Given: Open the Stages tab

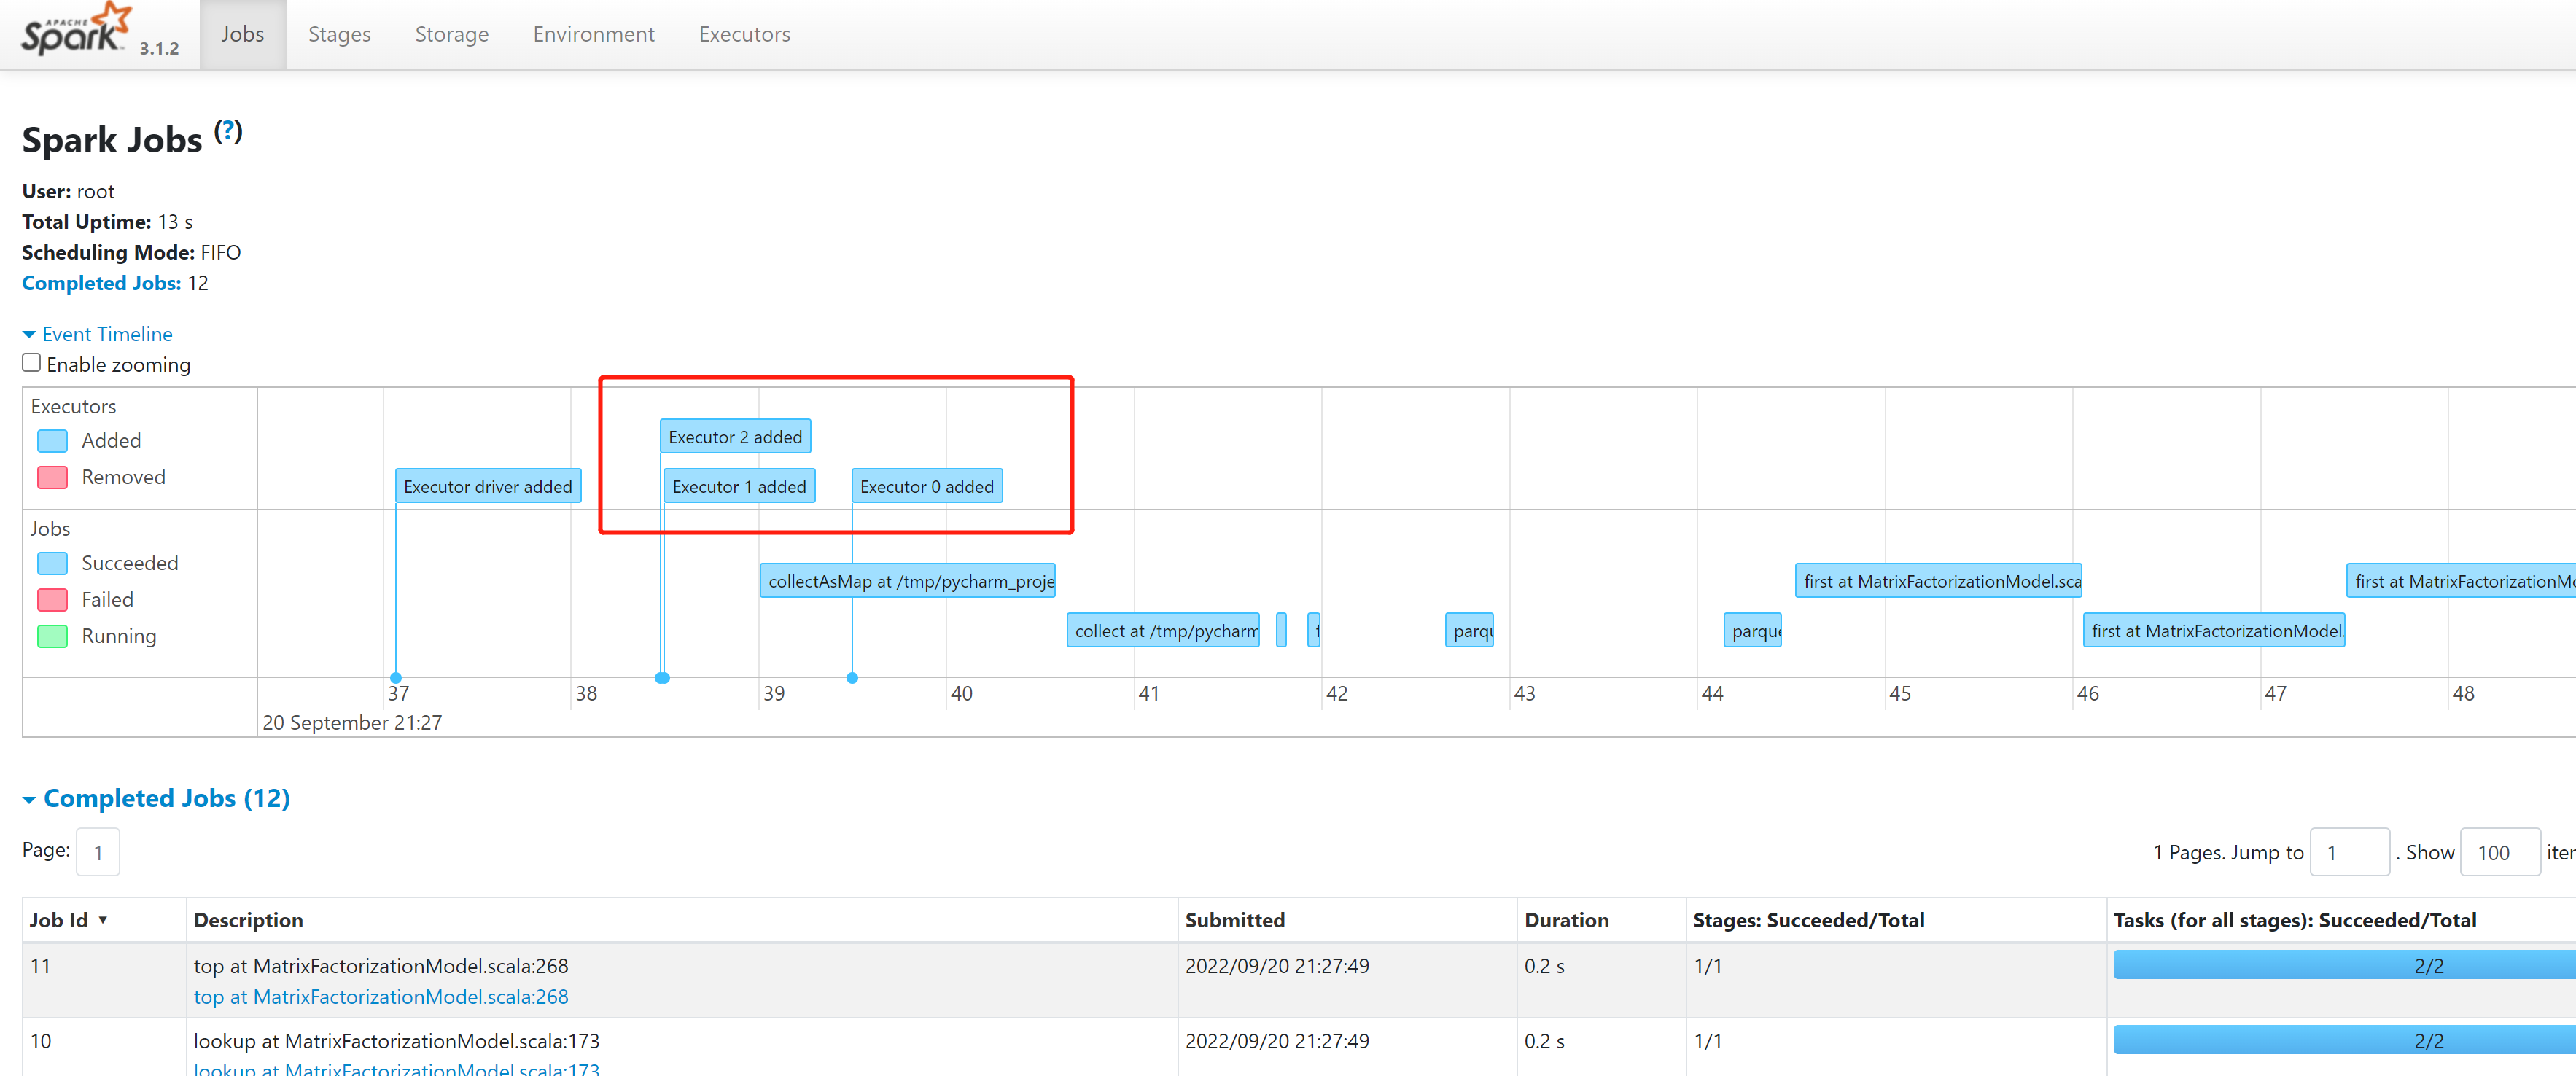Looking at the screenshot, I should pyautogui.click(x=339, y=35).
